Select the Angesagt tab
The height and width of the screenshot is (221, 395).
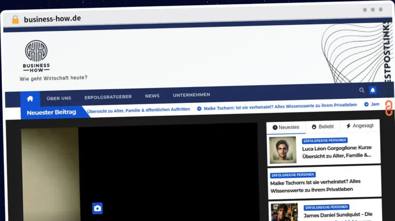(x=360, y=126)
